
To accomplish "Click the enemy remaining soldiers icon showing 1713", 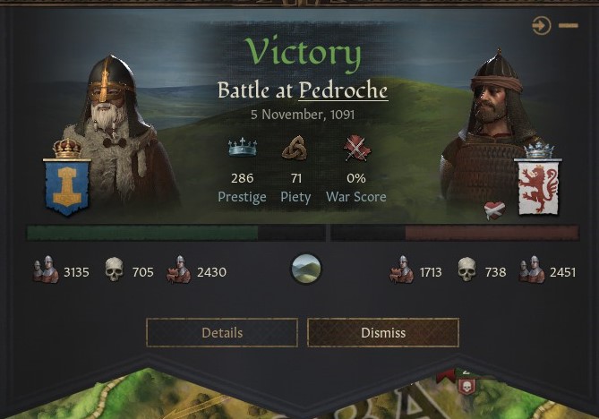I will pyautogui.click(x=401, y=269).
